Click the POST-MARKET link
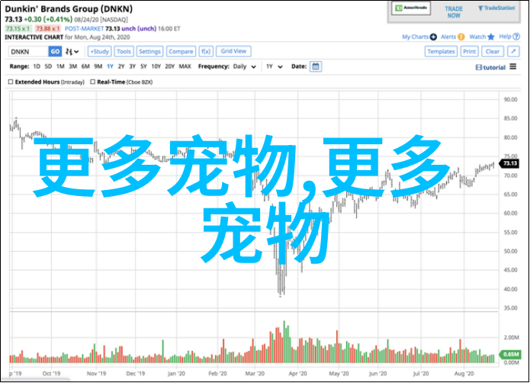530x383 pixels. pyautogui.click(x=84, y=29)
